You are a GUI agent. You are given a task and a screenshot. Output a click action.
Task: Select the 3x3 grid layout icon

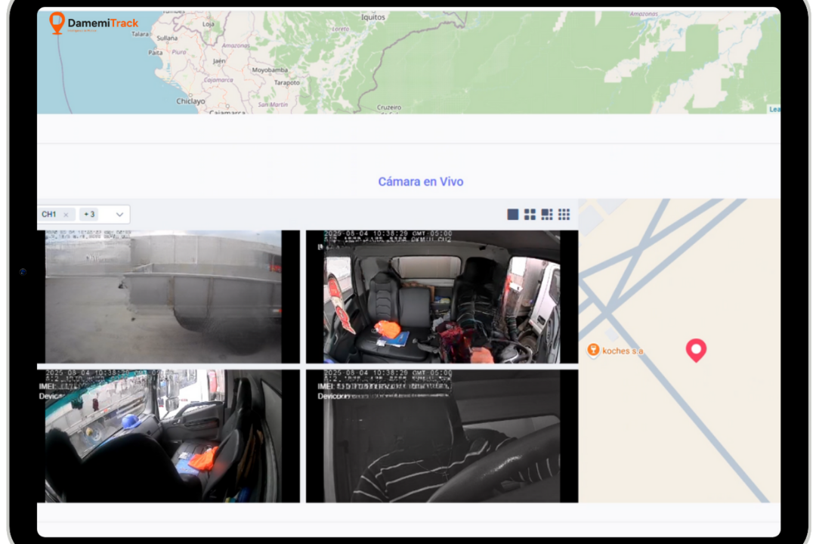[564, 215]
